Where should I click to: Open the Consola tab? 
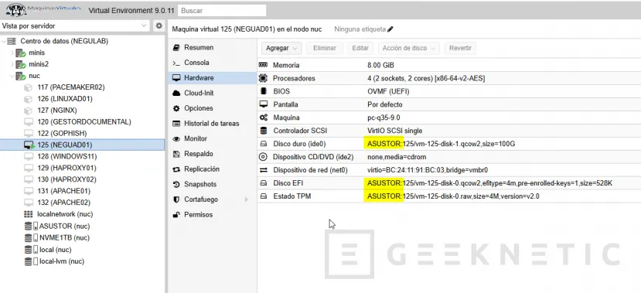[212, 63]
